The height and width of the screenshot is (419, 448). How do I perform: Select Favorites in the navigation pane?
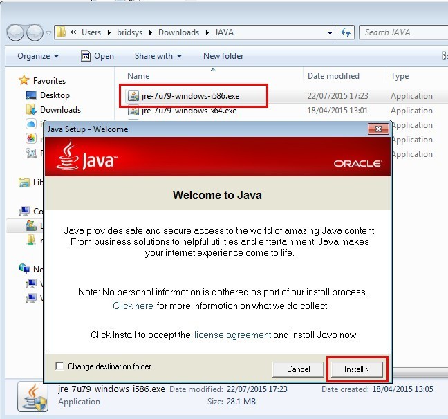49,81
